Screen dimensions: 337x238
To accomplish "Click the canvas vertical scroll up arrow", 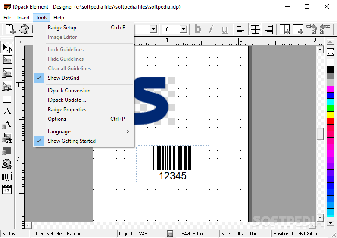I will click(320, 50).
